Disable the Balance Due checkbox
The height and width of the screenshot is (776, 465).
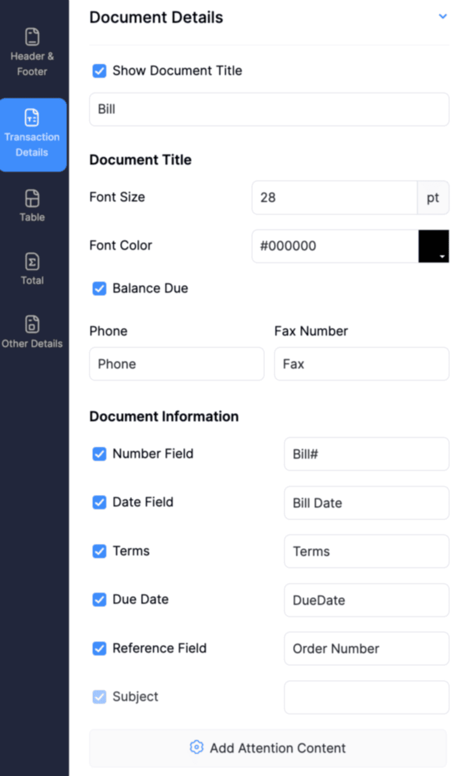click(99, 288)
